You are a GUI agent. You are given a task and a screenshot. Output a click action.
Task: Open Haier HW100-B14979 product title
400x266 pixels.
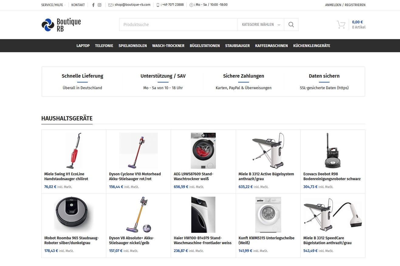203,240
